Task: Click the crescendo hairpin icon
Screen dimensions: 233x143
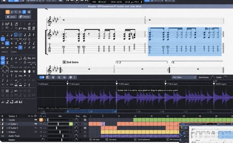Action: pos(5,52)
